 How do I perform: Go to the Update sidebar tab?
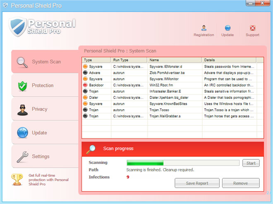[x=45, y=133]
